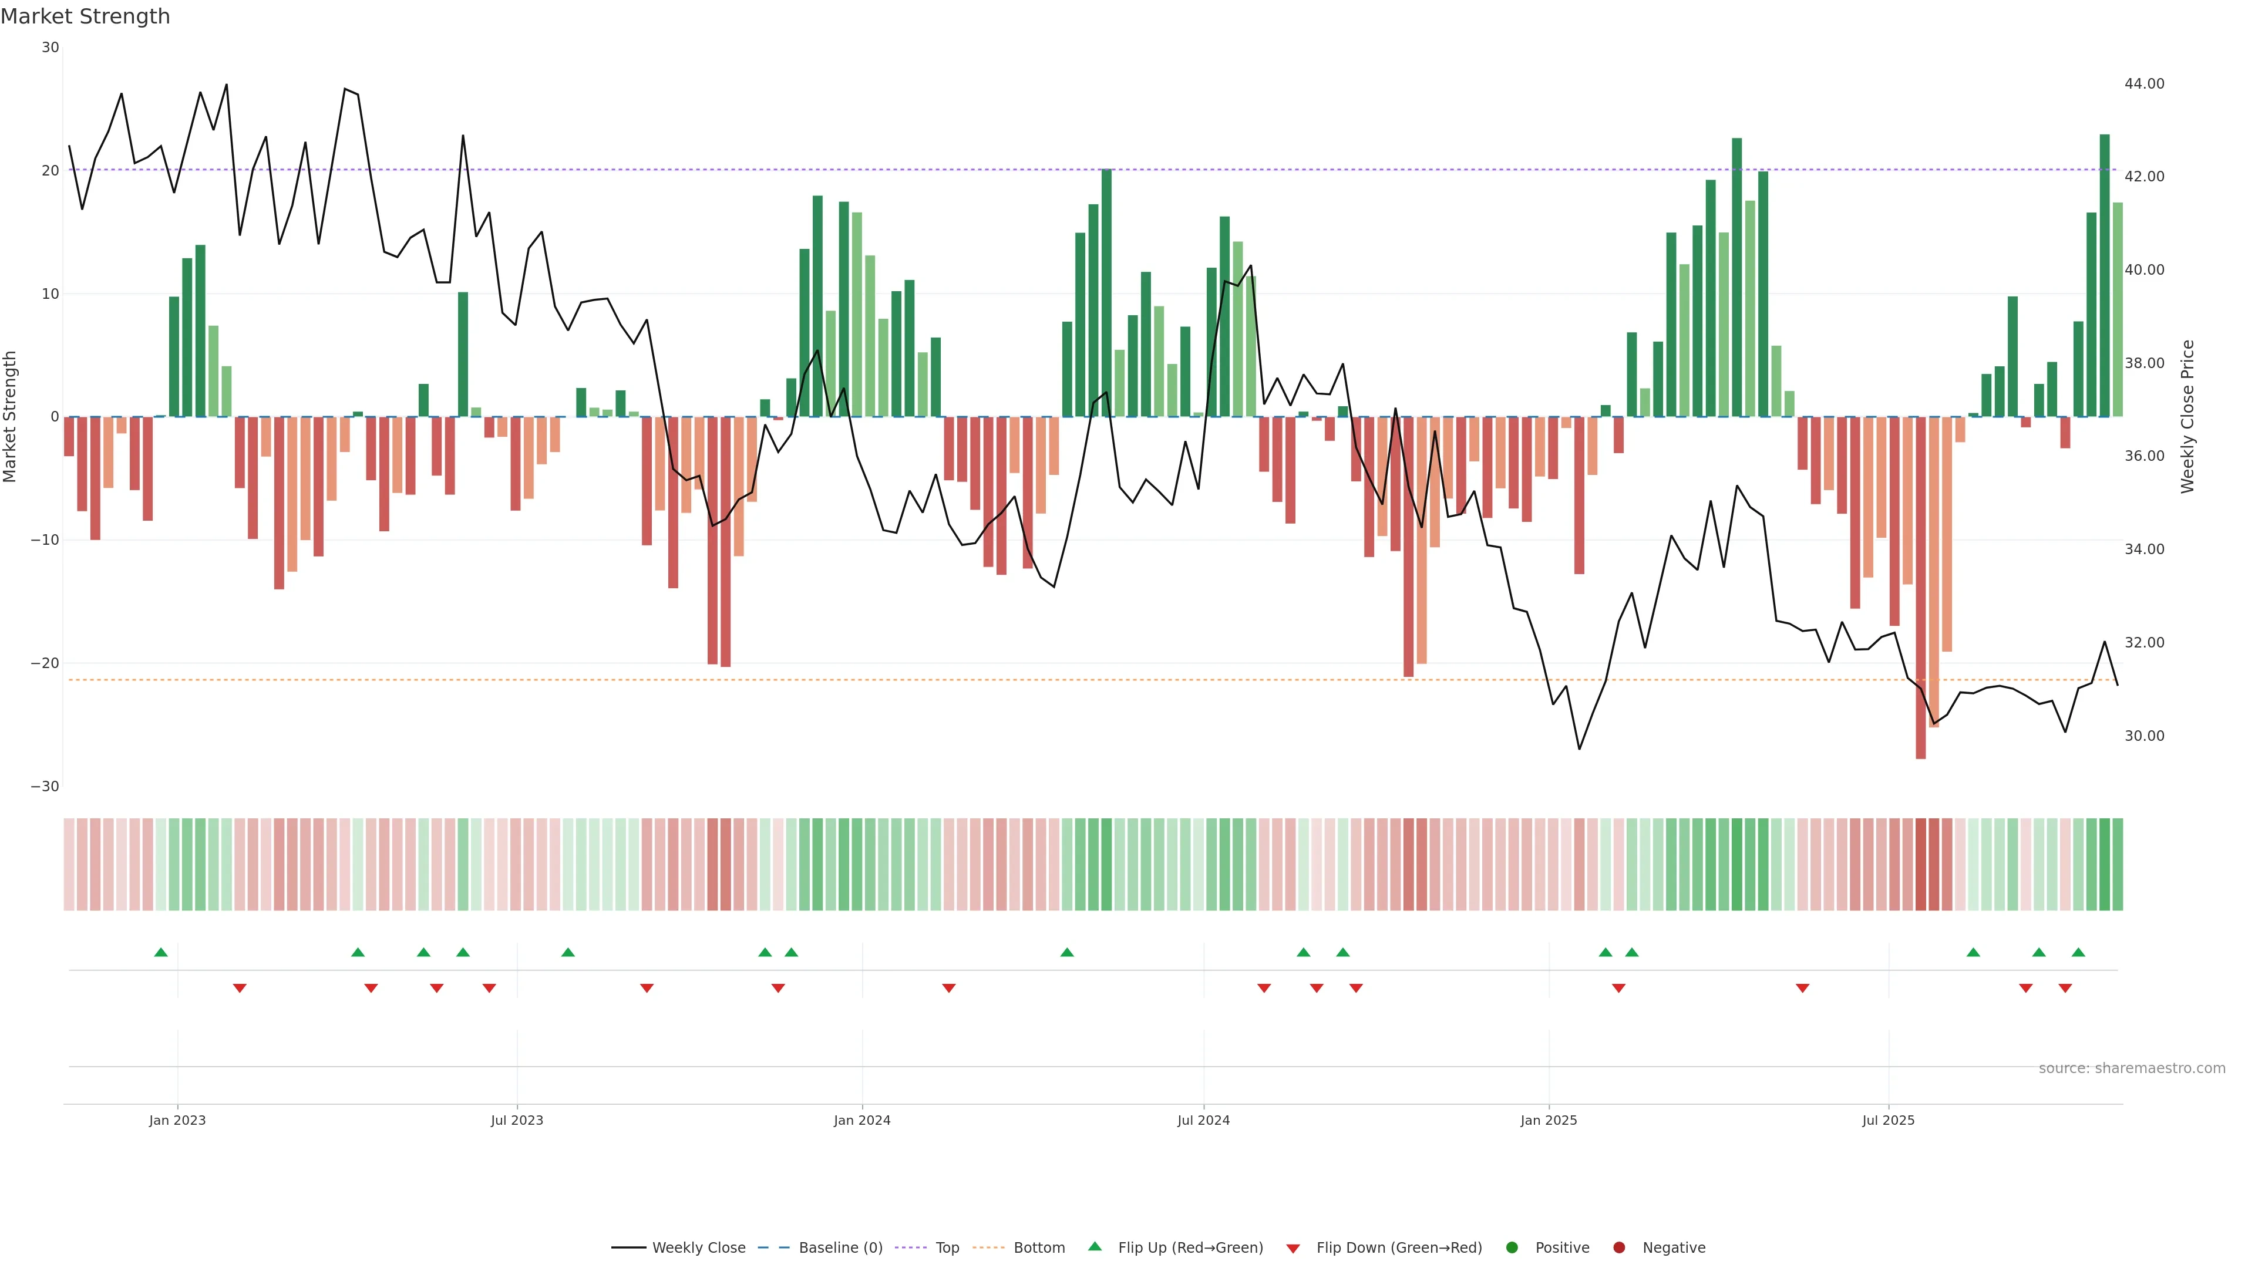Click the 44.00 right axis tick label
This screenshot has height=1268, width=2255.
pos(2144,83)
